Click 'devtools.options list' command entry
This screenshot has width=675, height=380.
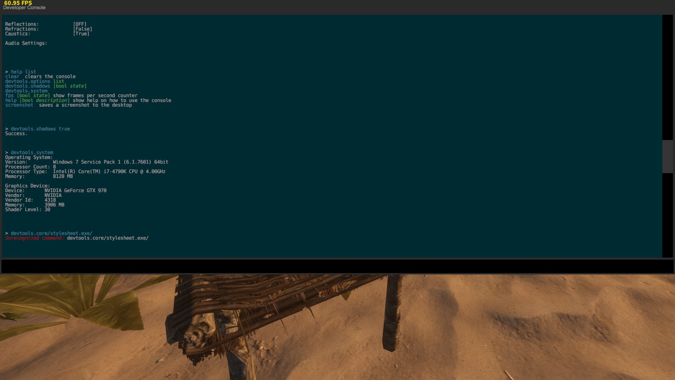34,81
